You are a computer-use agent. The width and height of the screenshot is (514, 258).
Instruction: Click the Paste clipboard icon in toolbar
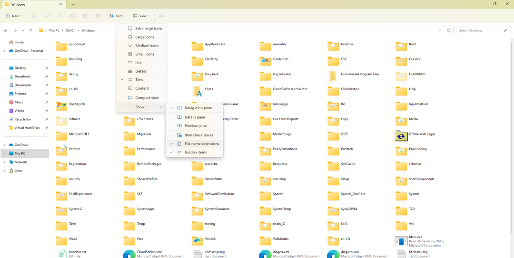59,16
